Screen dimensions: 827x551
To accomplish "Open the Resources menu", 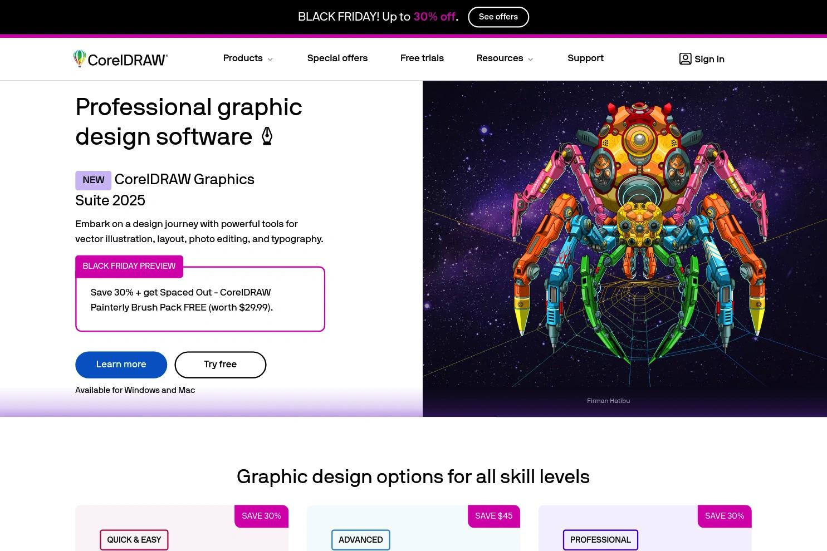I will point(500,58).
